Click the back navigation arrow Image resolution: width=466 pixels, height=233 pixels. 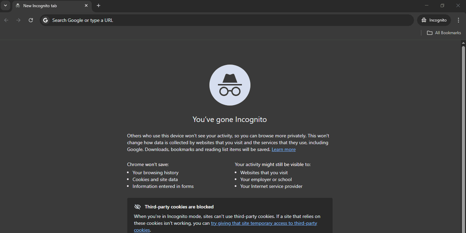[6, 20]
